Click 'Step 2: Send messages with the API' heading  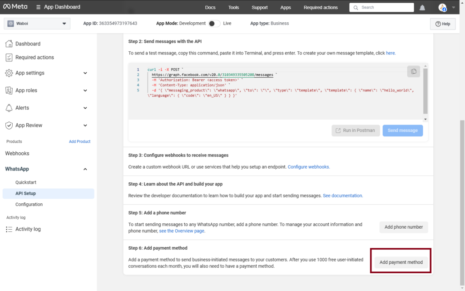point(165,41)
